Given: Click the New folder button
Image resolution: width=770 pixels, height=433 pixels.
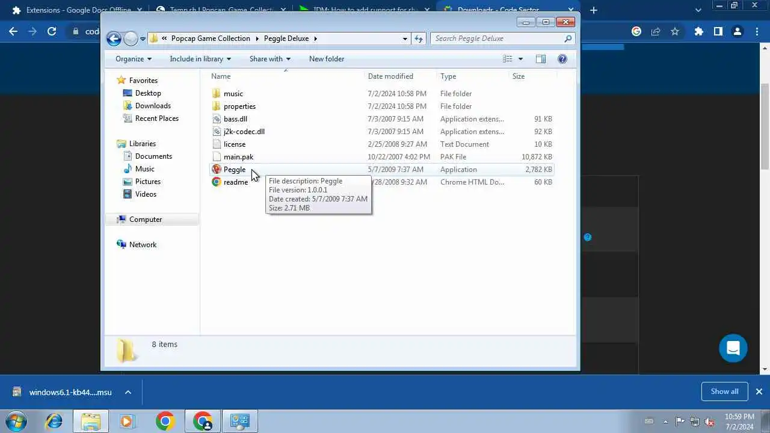Looking at the screenshot, I should click(x=327, y=59).
